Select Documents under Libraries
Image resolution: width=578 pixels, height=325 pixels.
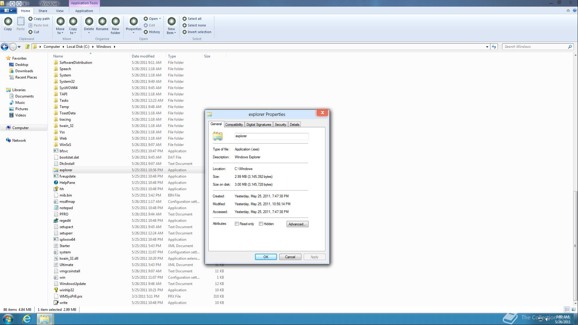coord(24,96)
